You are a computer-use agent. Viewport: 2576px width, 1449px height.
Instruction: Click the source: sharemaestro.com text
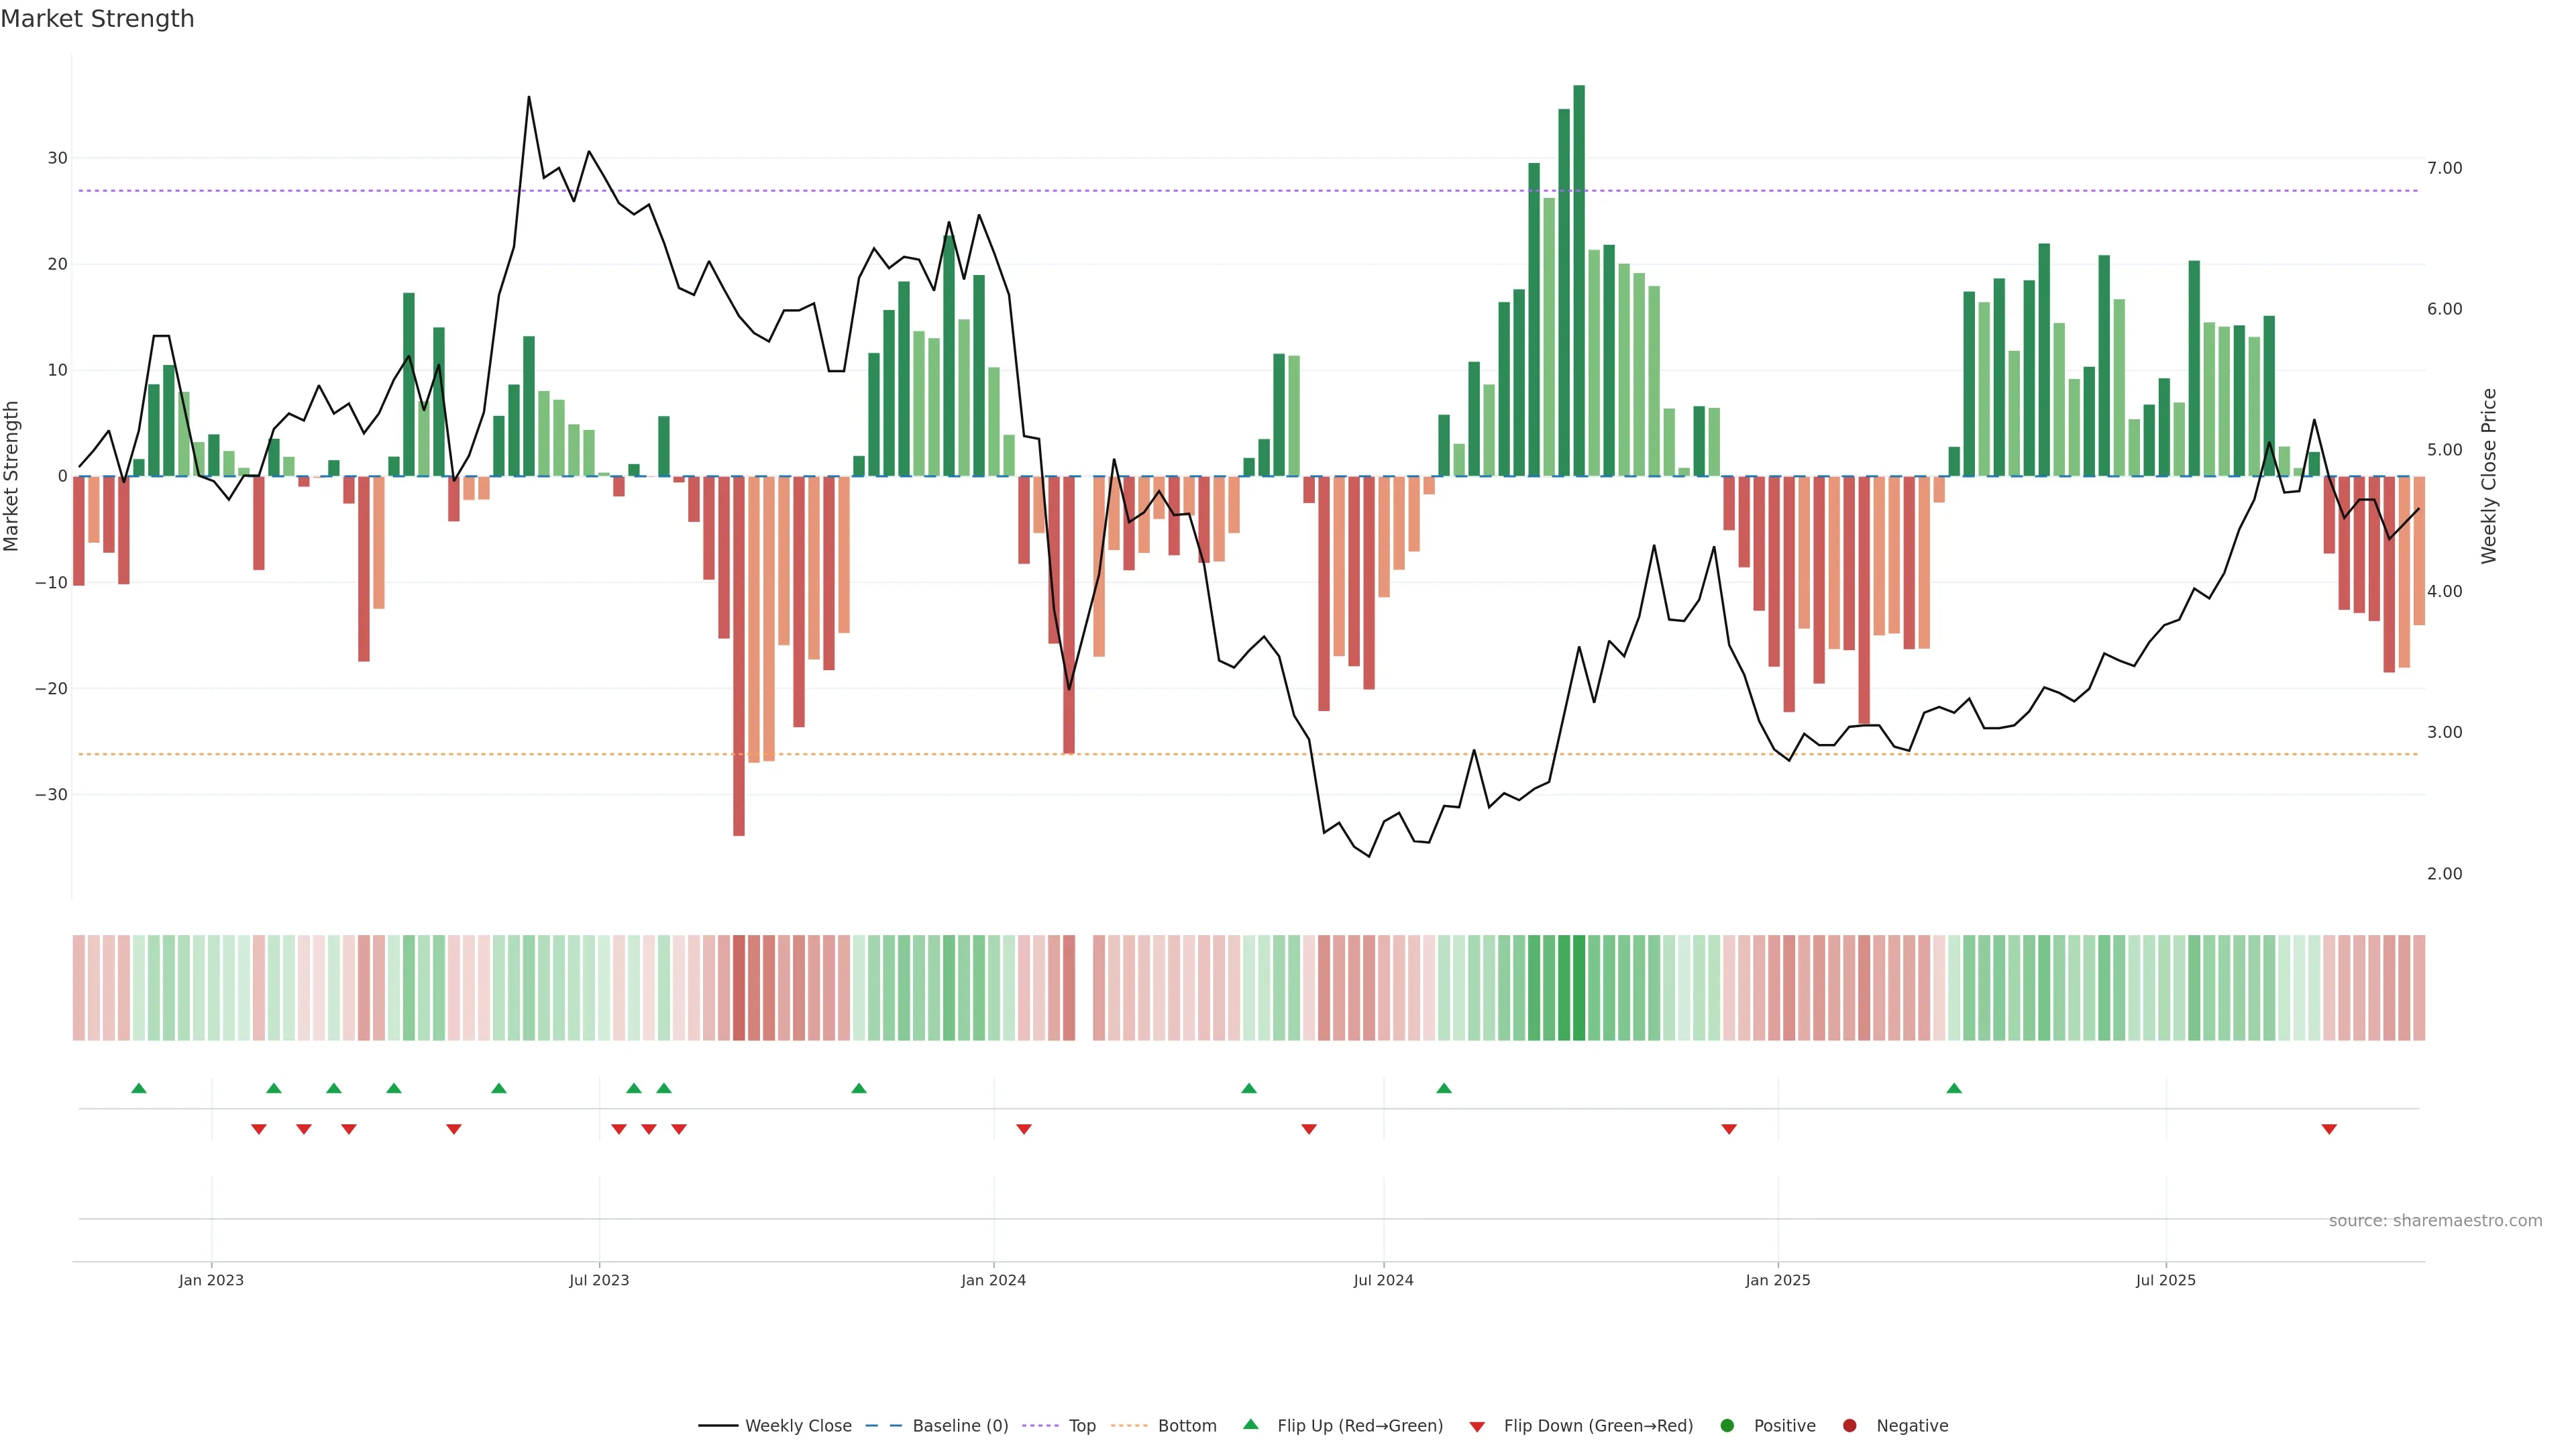pos(2435,1221)
